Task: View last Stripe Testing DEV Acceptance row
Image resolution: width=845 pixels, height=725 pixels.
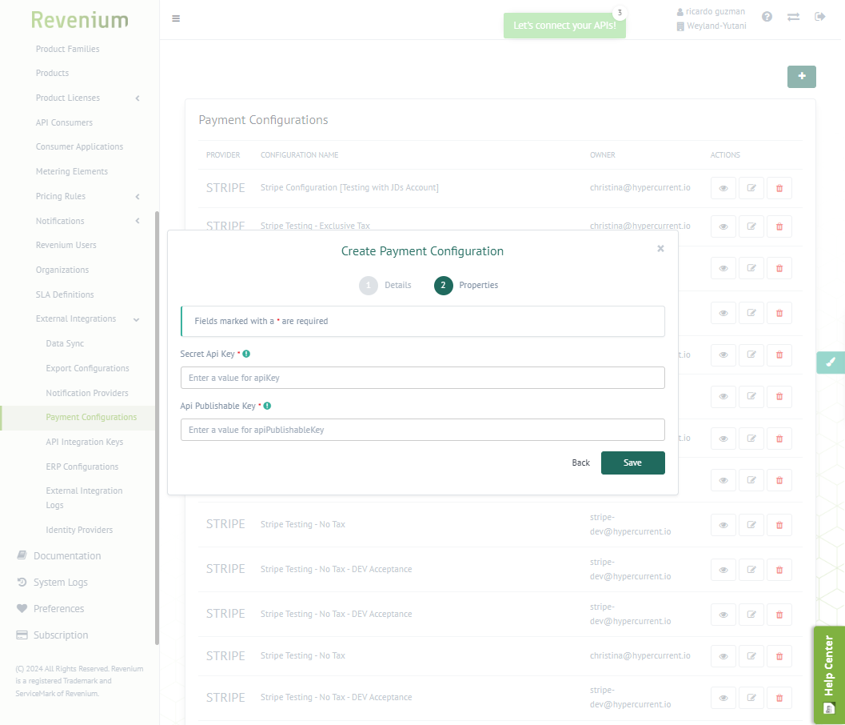Action: point(723,698)
